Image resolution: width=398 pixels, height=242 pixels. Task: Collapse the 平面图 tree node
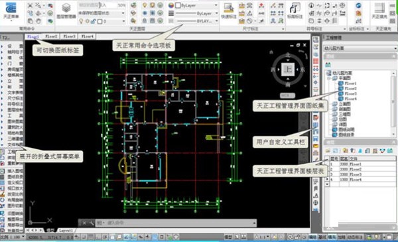pyautogui.click(x=329, y=78)
